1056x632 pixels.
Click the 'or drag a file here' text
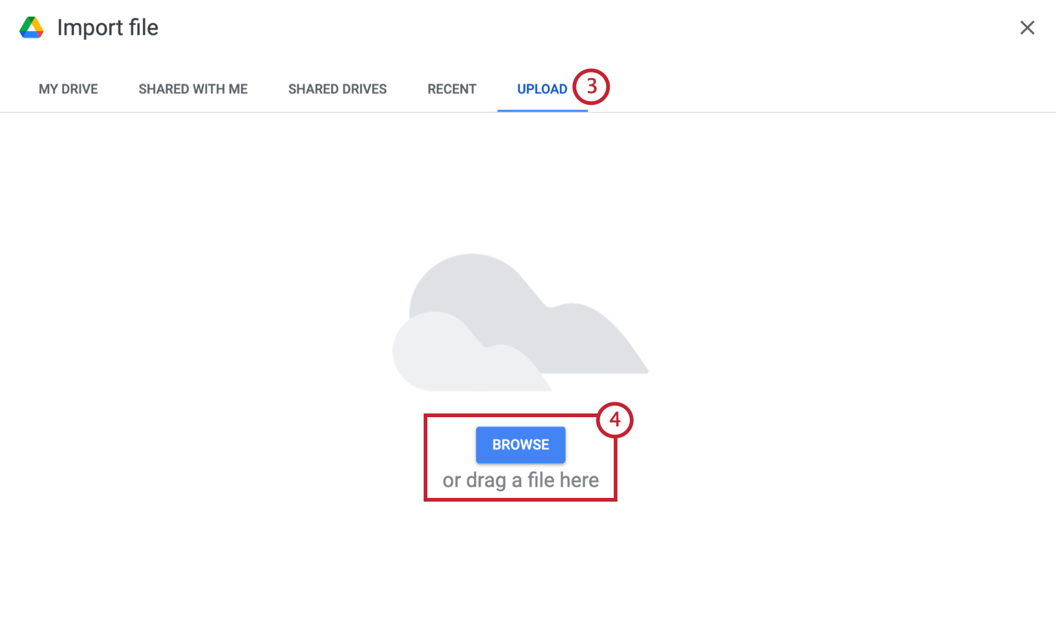(x=521, y=479)
